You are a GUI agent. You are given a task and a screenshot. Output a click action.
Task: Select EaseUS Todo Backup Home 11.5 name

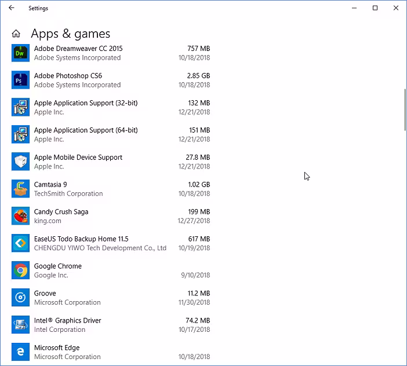pos(81,239)
